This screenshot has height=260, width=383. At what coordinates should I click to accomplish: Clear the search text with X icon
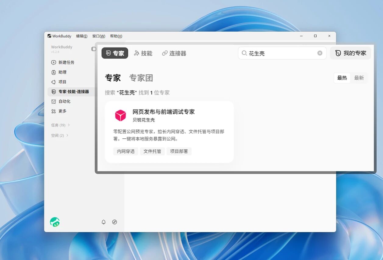click(320, 53)
